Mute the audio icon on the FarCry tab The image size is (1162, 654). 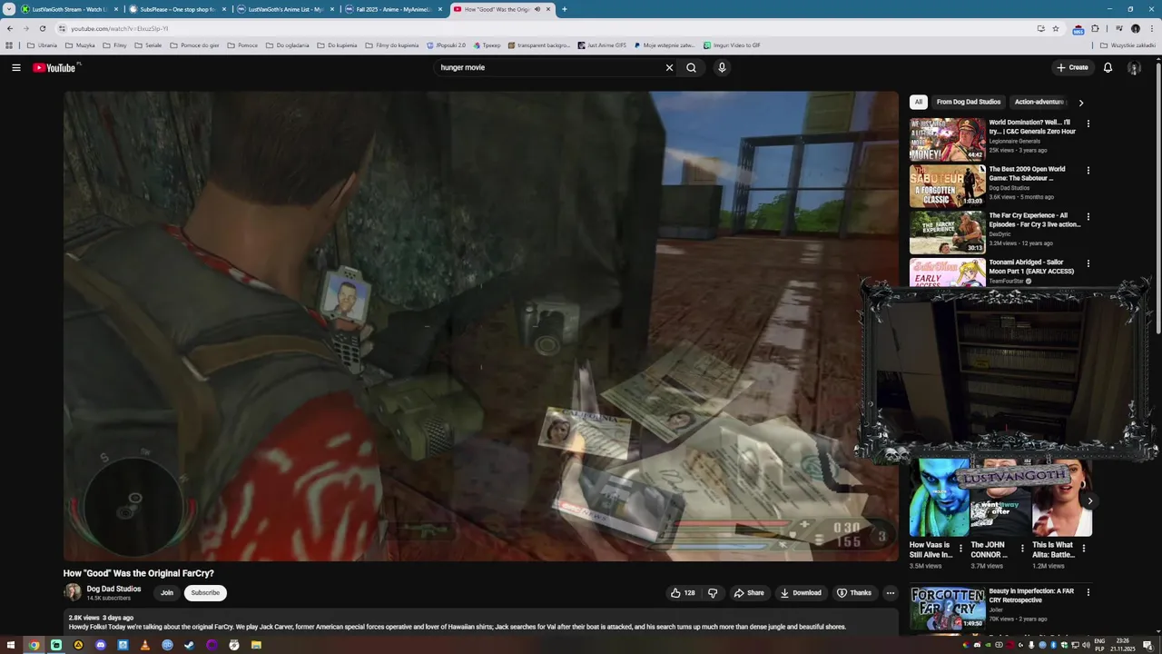tap(537, 9)
